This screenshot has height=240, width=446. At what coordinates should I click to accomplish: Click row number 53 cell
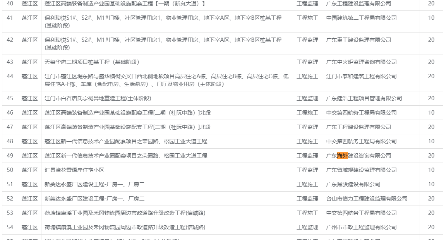click(10, 213)
